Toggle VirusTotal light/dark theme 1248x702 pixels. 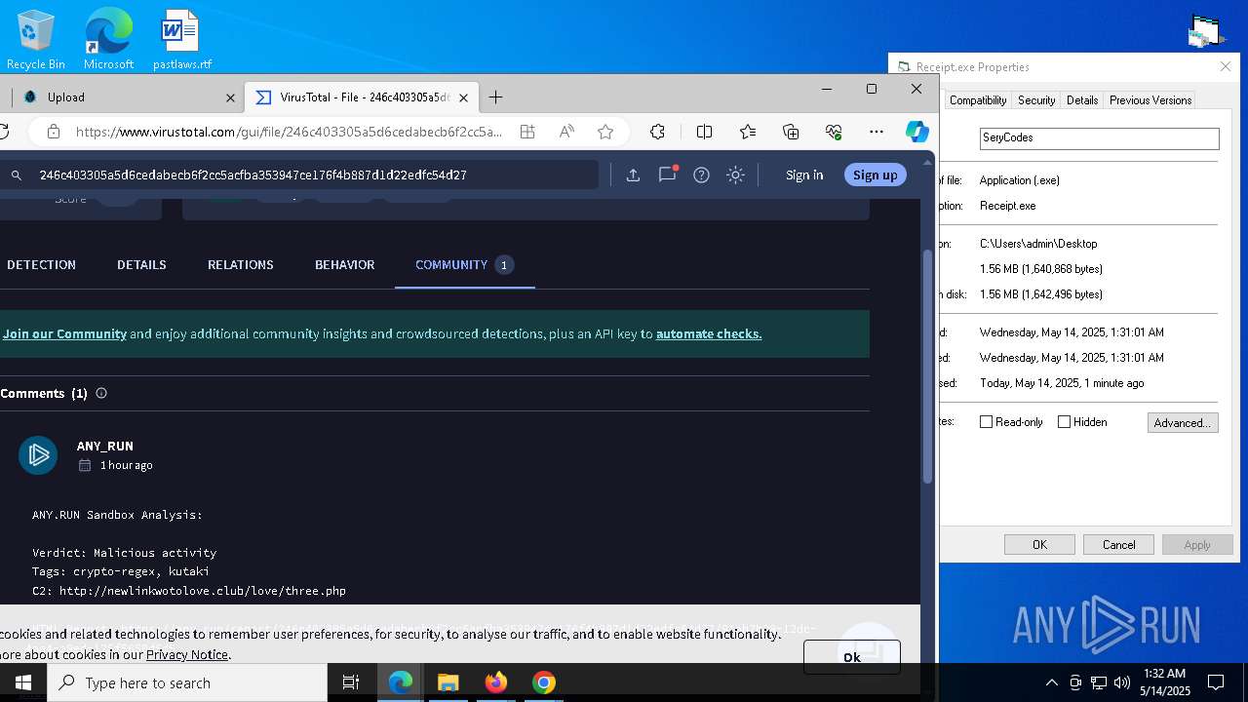[736, 175]
